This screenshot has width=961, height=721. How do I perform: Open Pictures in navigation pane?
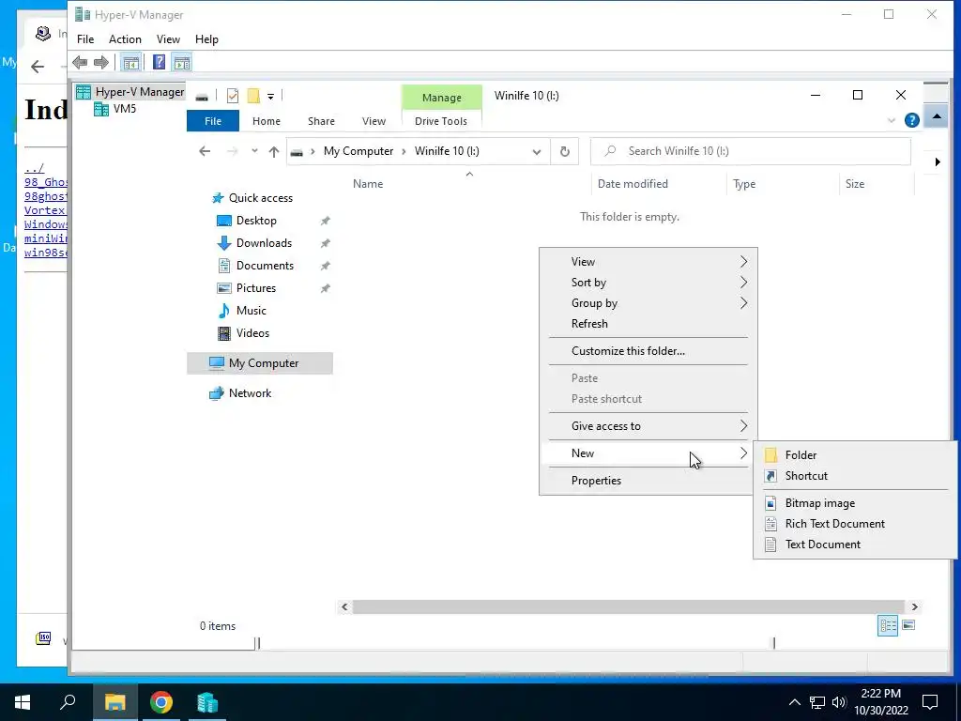(x=256, y=288)
